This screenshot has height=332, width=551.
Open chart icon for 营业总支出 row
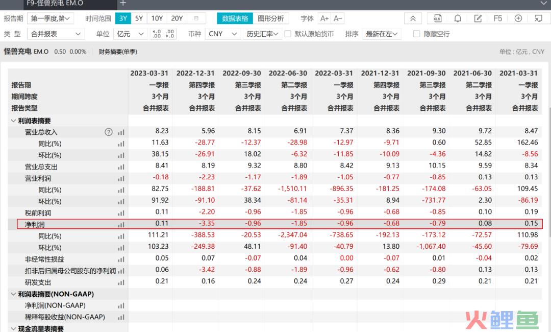click(x=121, y=167)
